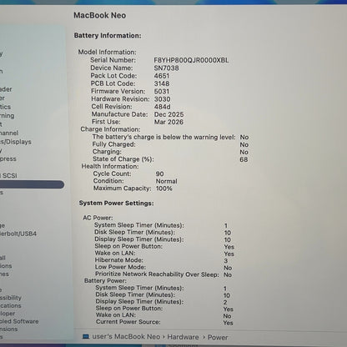Open the Parallel SCSI sidebar item
347x347 pixels.
[8, 176]
